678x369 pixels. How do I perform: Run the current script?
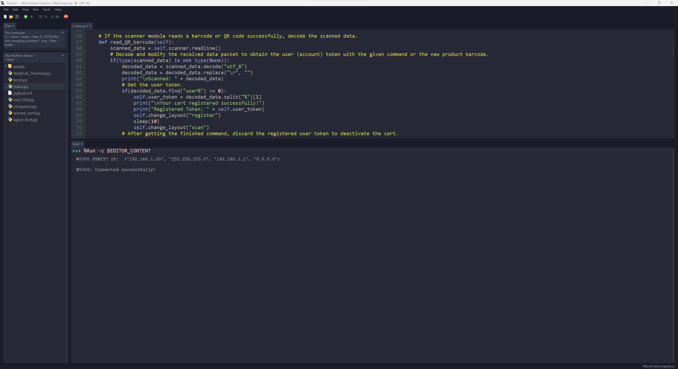coord(25,16)
